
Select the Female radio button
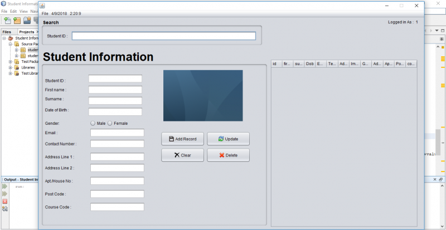click(x=110, y=124)
